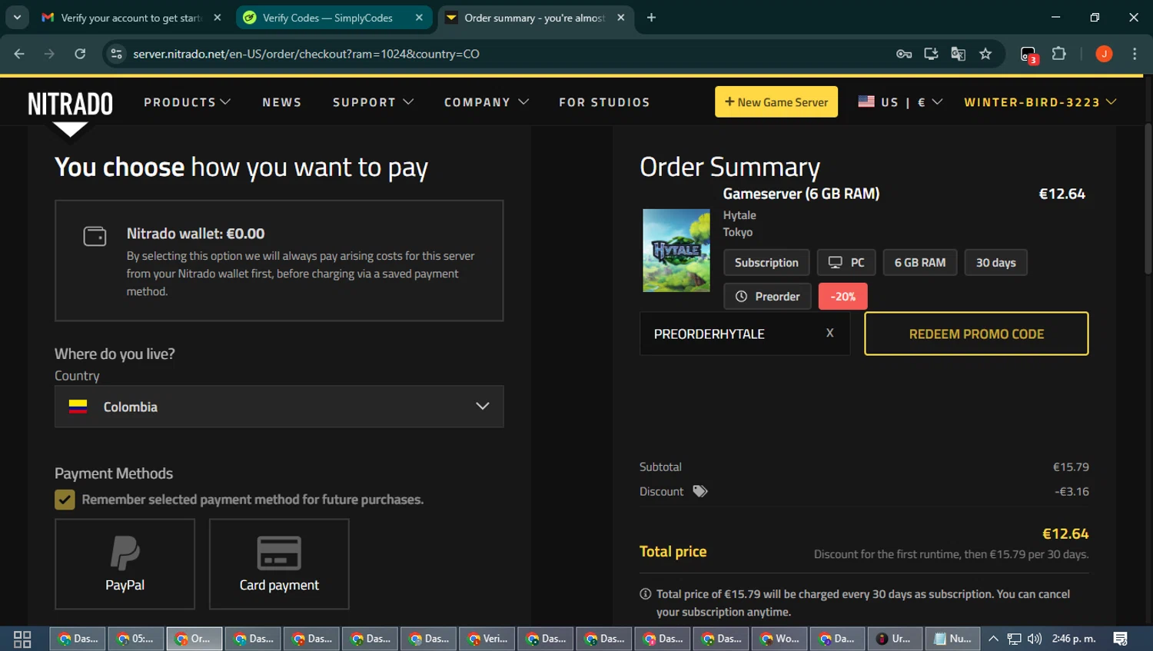The width and height of the screenshot is (1153, 651).
Task: Open the Products menu
Action: [187, 102]
